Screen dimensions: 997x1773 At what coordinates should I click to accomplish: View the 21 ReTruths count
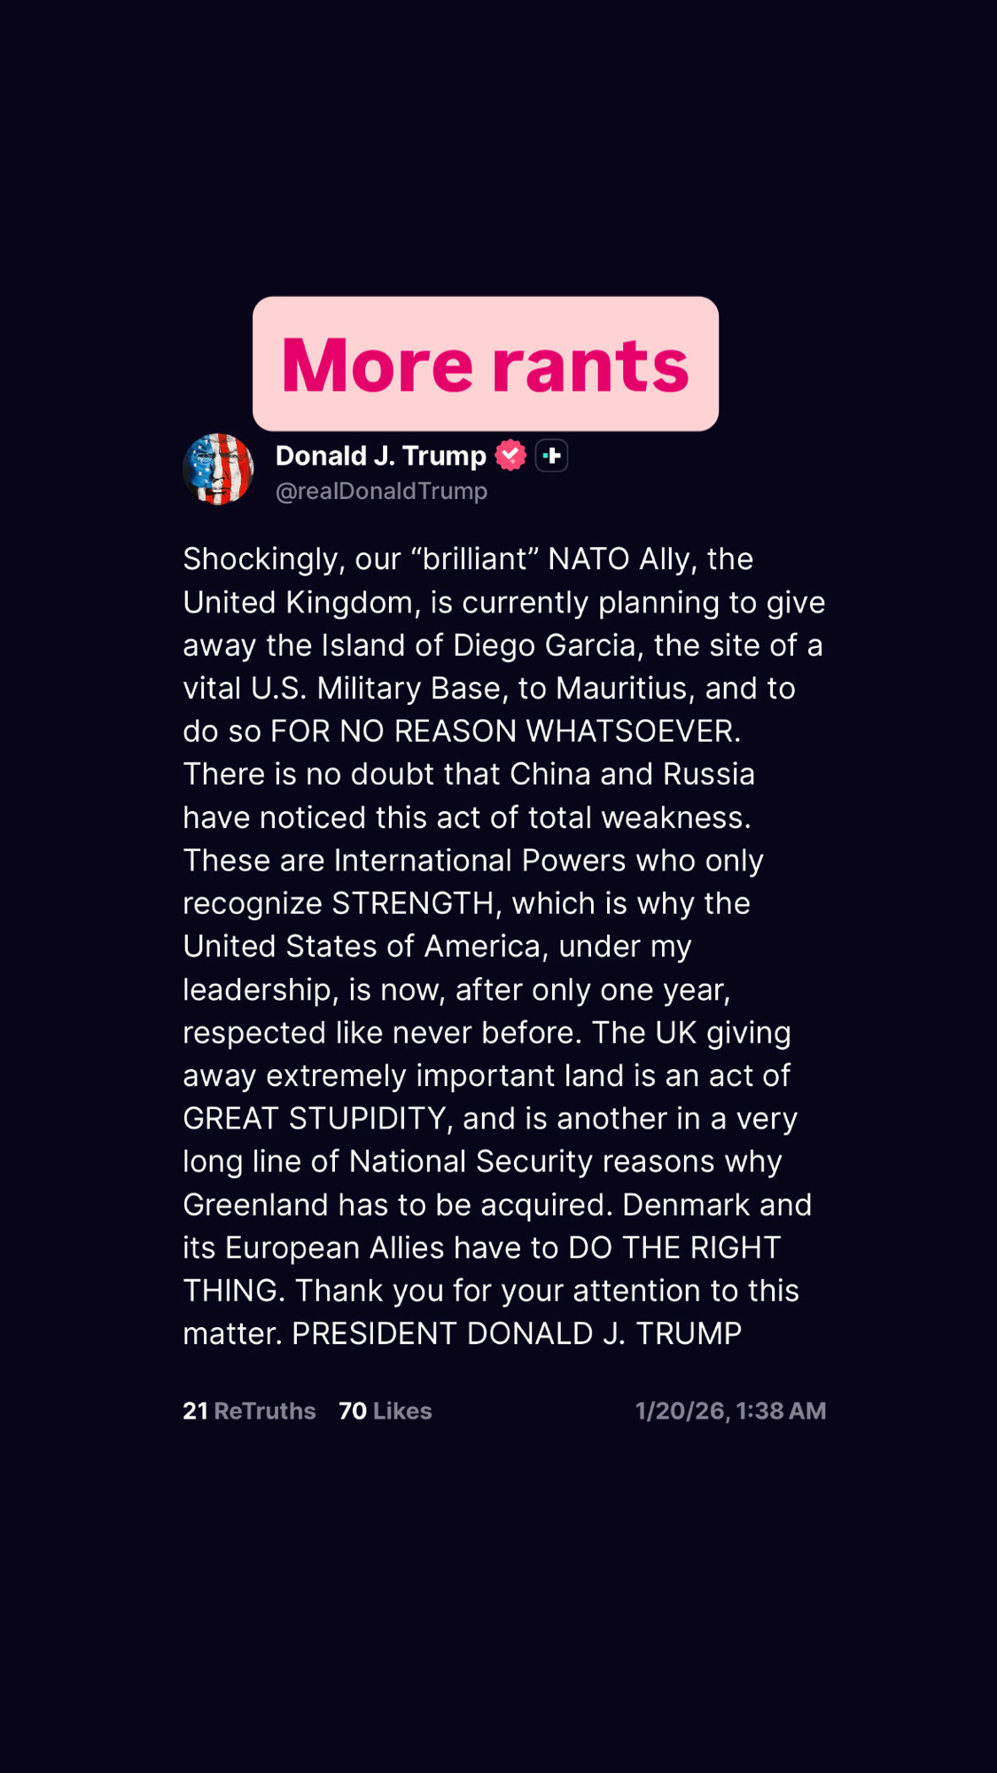pyautogui.click(x=249, y=1410)
